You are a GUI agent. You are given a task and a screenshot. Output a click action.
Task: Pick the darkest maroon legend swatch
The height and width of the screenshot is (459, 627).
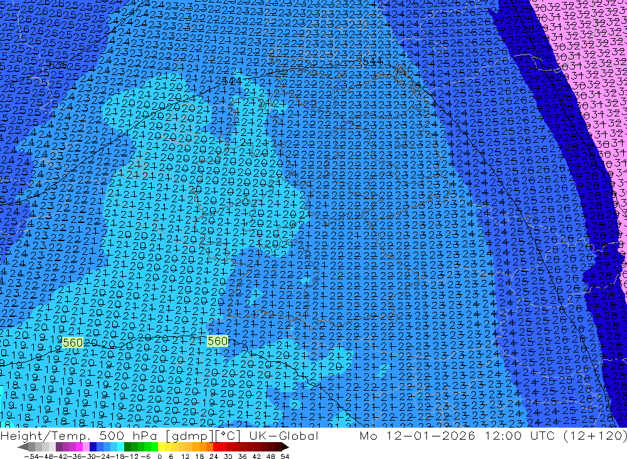278,447
